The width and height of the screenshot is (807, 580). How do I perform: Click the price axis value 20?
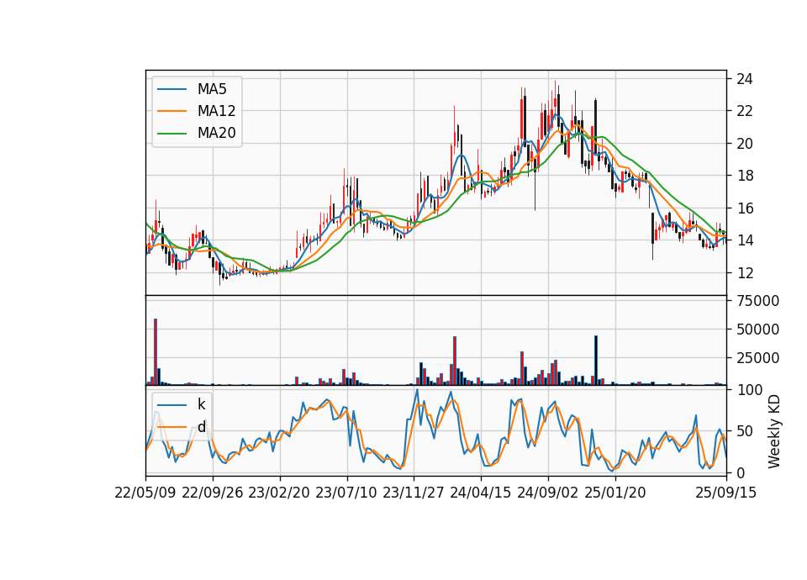point(745,144)
